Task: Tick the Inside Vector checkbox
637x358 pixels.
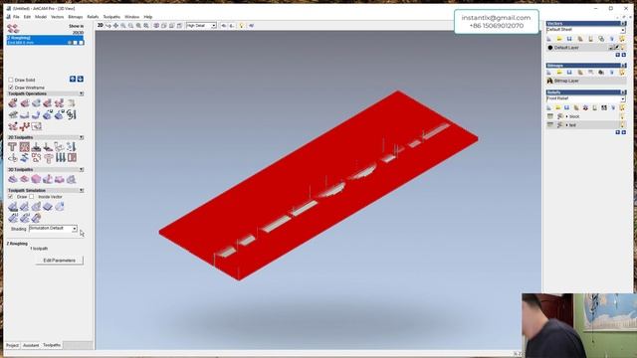Action: [x=32, y=197]
